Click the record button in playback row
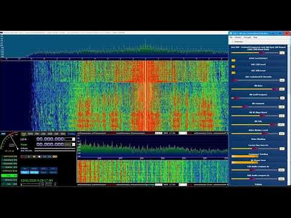 coord(24,156)
